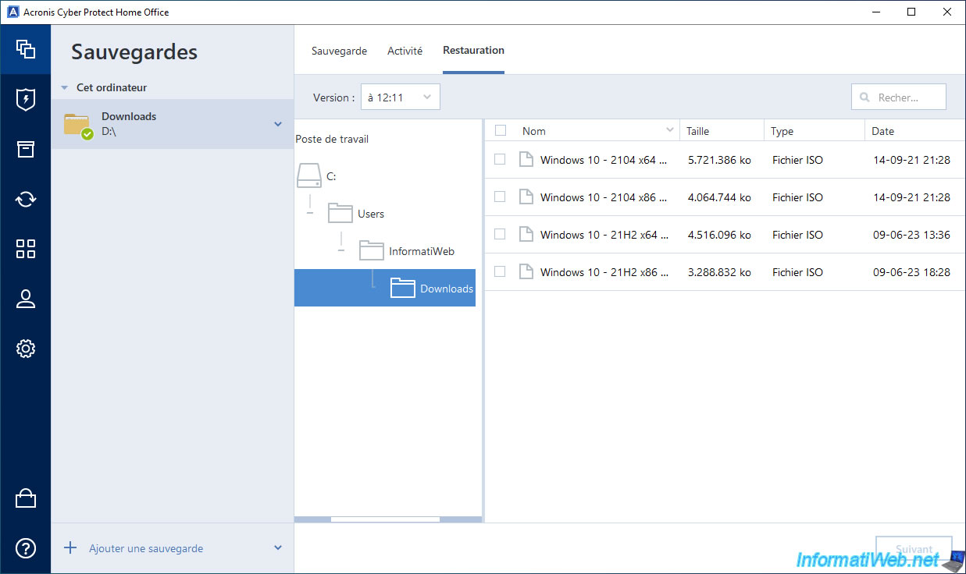Click the Users folder icon
Viewport: 966px width, 574px height.
point(340,213)
